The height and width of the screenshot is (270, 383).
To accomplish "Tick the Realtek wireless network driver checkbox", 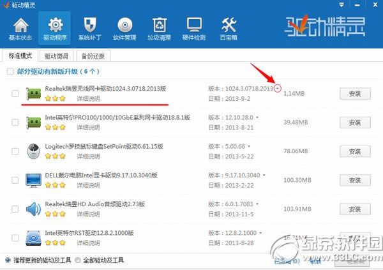I will [x=15, y=93].
